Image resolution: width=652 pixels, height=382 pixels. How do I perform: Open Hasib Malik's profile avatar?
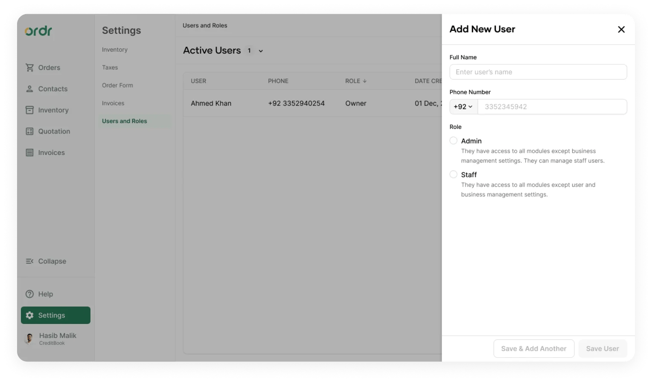point(29,338)
